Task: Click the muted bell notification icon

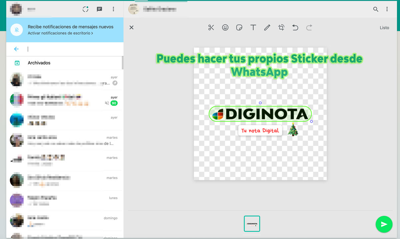Action: pyautogui.click(x=17, y=30)
